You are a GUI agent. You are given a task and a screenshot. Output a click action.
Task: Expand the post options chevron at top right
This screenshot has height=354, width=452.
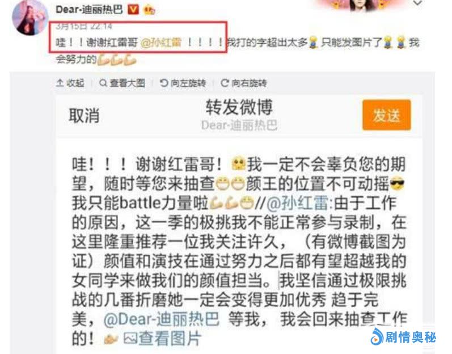pos(418,3)
